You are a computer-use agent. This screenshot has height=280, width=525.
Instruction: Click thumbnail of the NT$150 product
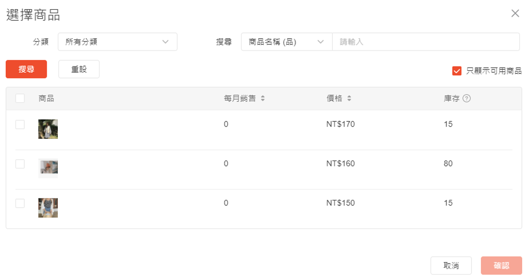pos(48,208)
